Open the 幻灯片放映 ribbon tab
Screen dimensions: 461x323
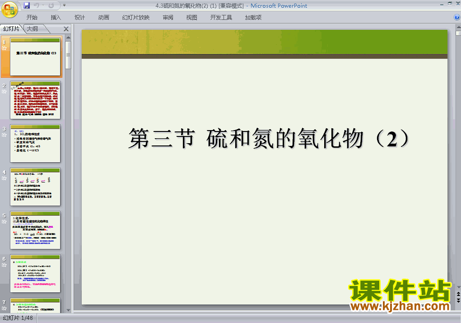pos(136,17)
